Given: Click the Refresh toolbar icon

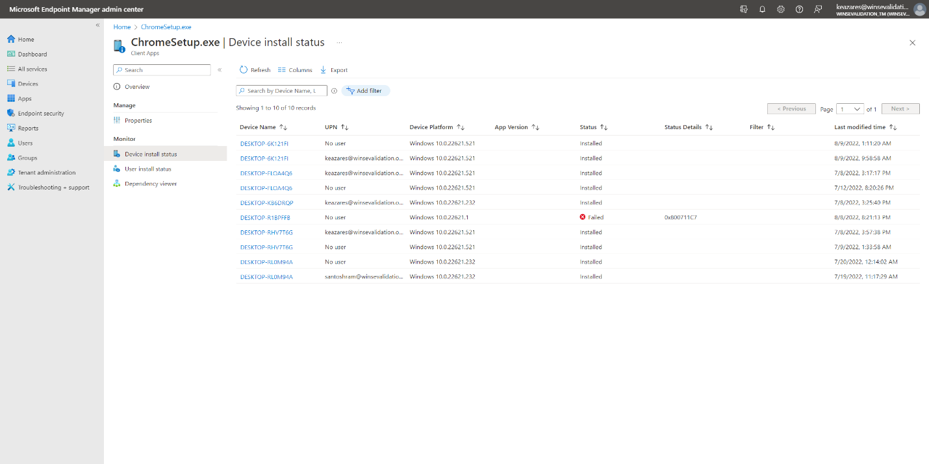Looking at the screenshot, I should pyautogui.click(x=244, y=70).
